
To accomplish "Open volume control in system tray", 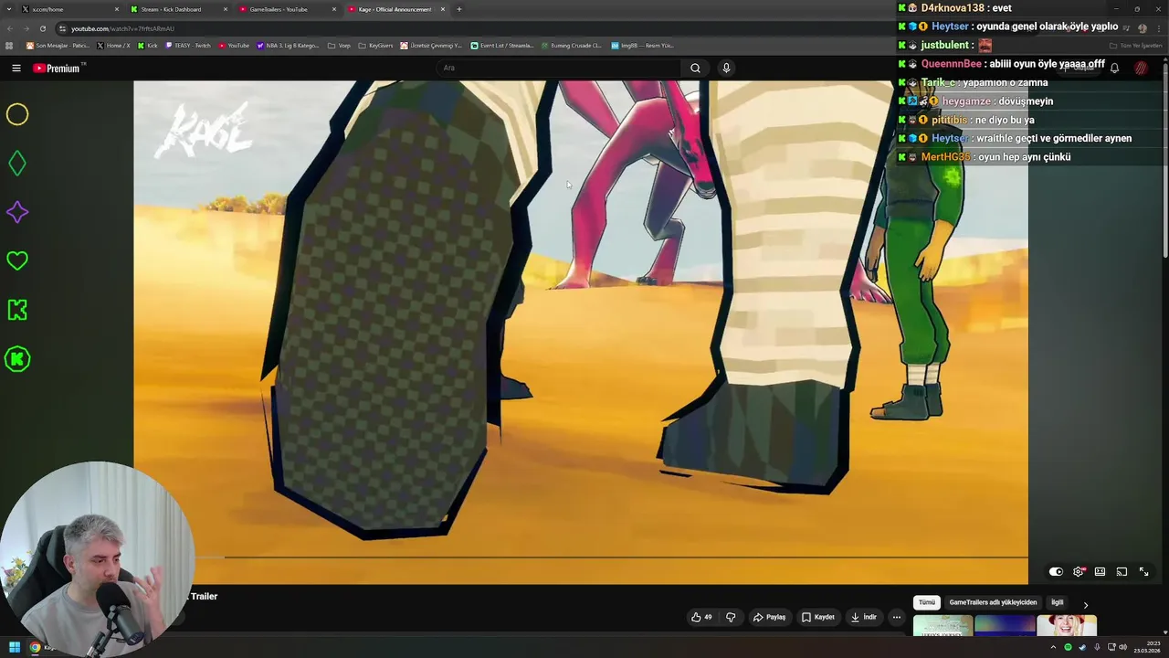I will click(x=1122, y=647).
